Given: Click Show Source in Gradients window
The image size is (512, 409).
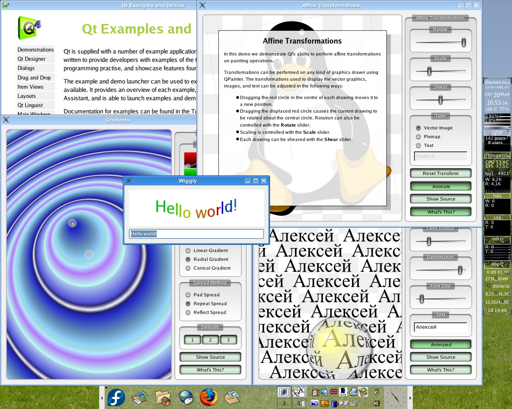Looking at the screenshot, I should (x=210, y=357).
